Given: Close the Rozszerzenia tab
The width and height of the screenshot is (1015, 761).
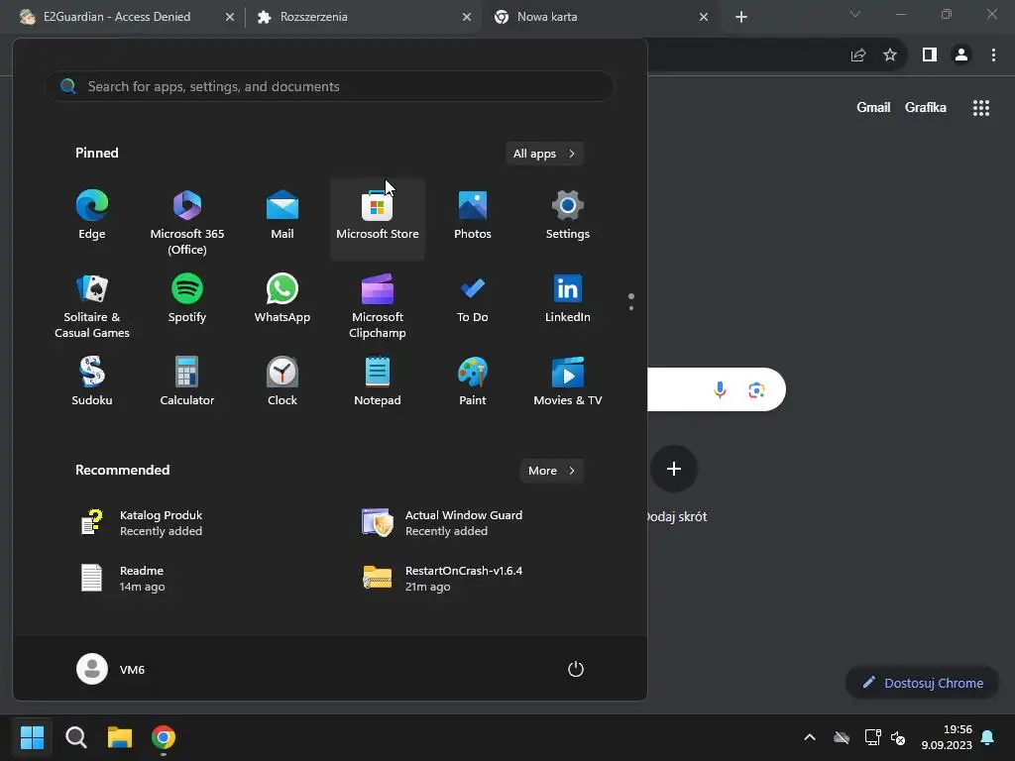Looking at the screenshot, I should (467, 17).
